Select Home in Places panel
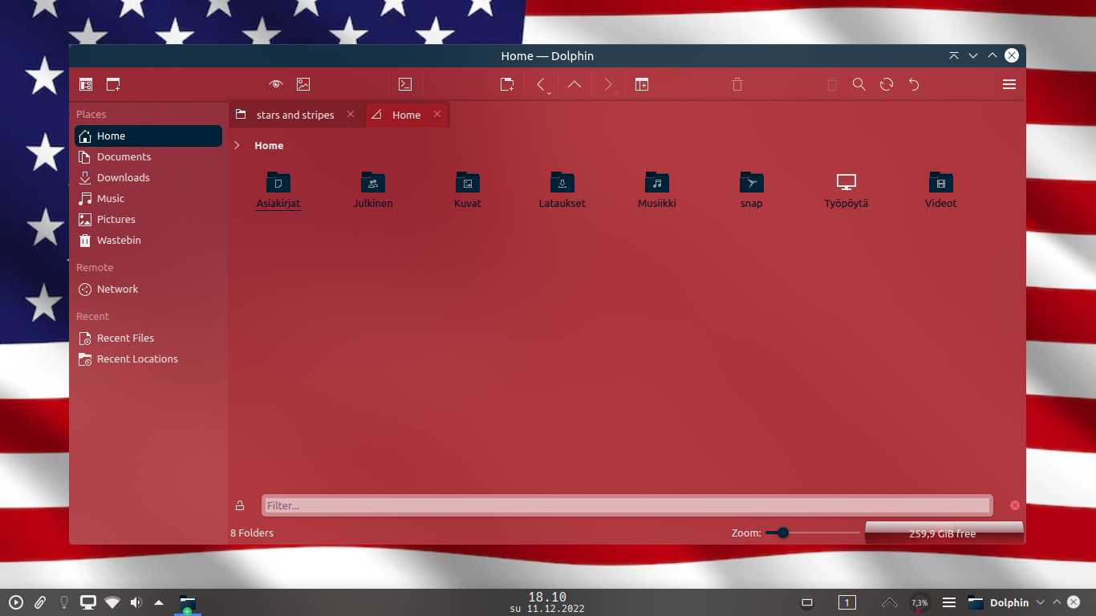 148,136
